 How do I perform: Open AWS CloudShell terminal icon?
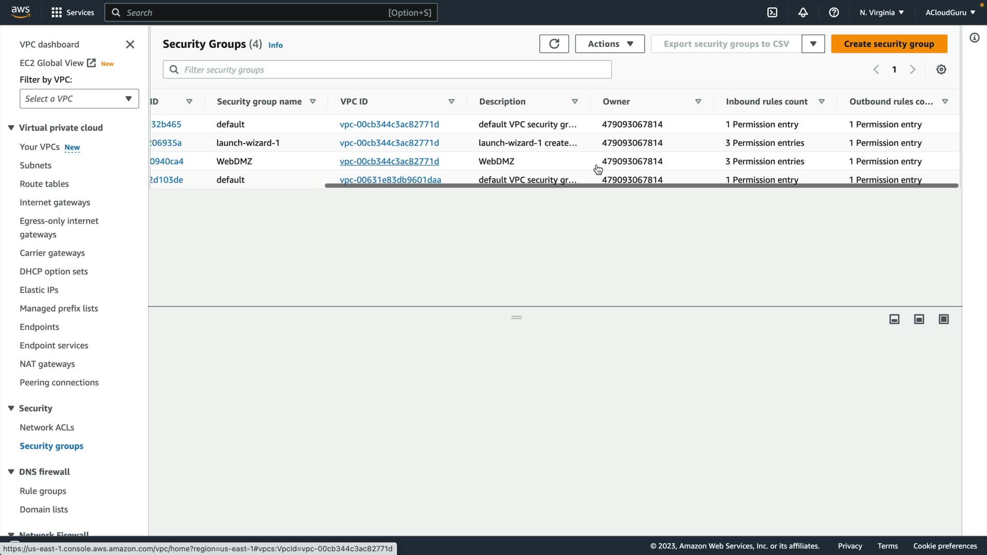(772, 12)
